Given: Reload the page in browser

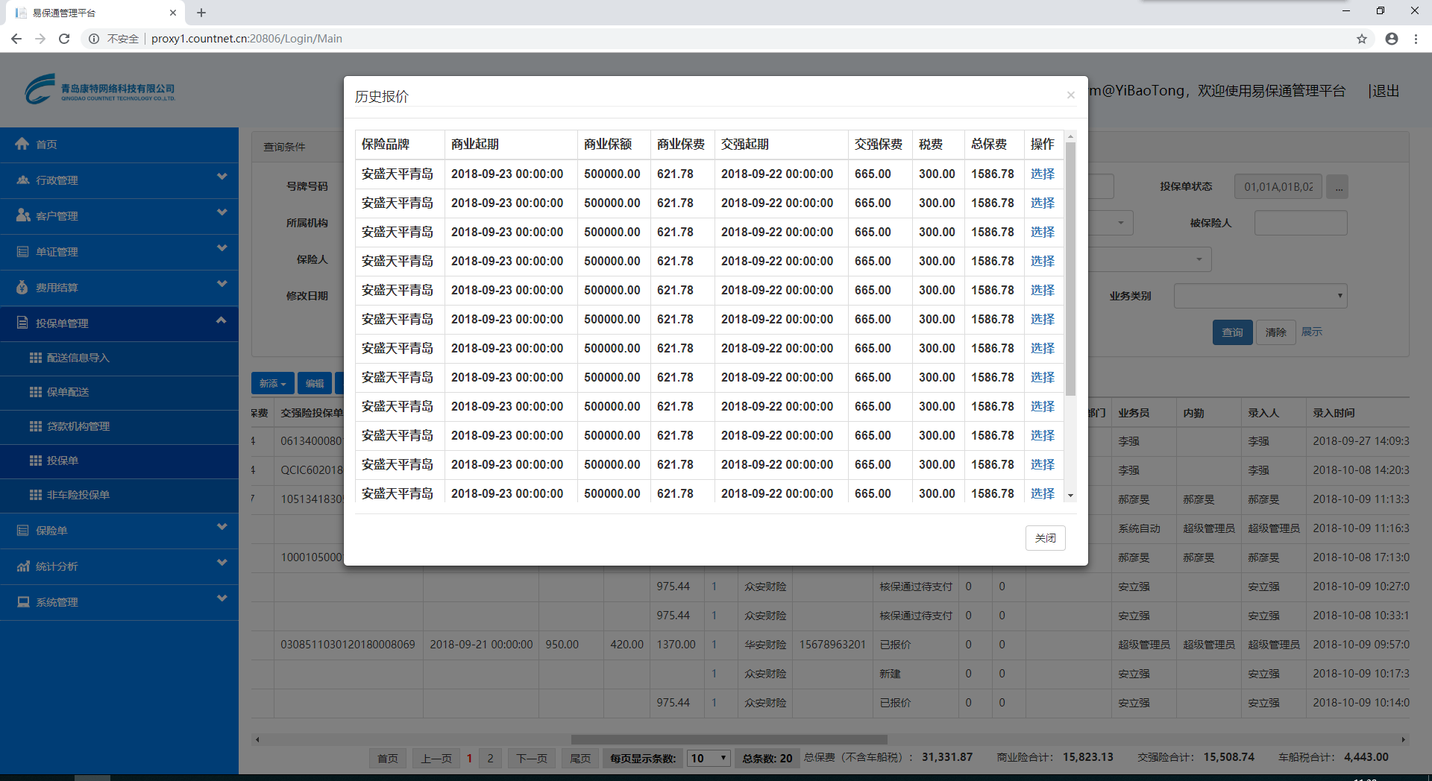Looking at the screenshot, I should (x=64, y=39).
